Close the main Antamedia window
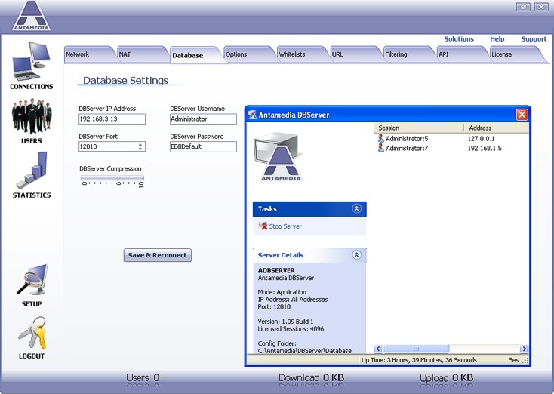 (x=541, y=7)
